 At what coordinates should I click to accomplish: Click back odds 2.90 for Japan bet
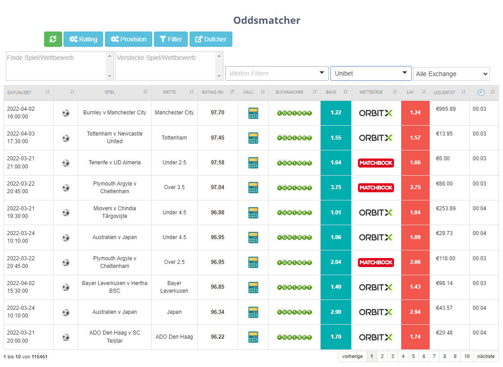click(x=336, y=312)
